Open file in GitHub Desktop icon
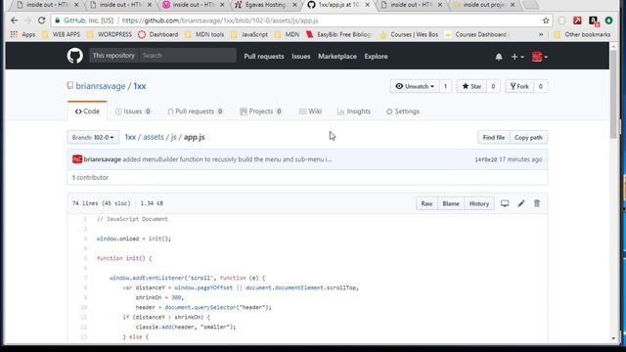 (x=505, y=203)
